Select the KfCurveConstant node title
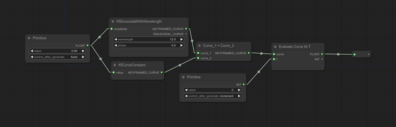396x127 pixels. point(132,65)
